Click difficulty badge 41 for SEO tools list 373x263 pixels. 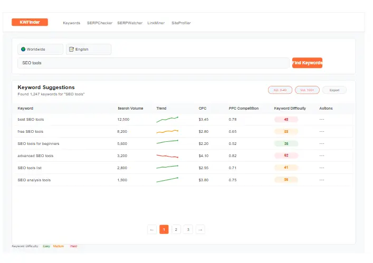coord(286,168)
